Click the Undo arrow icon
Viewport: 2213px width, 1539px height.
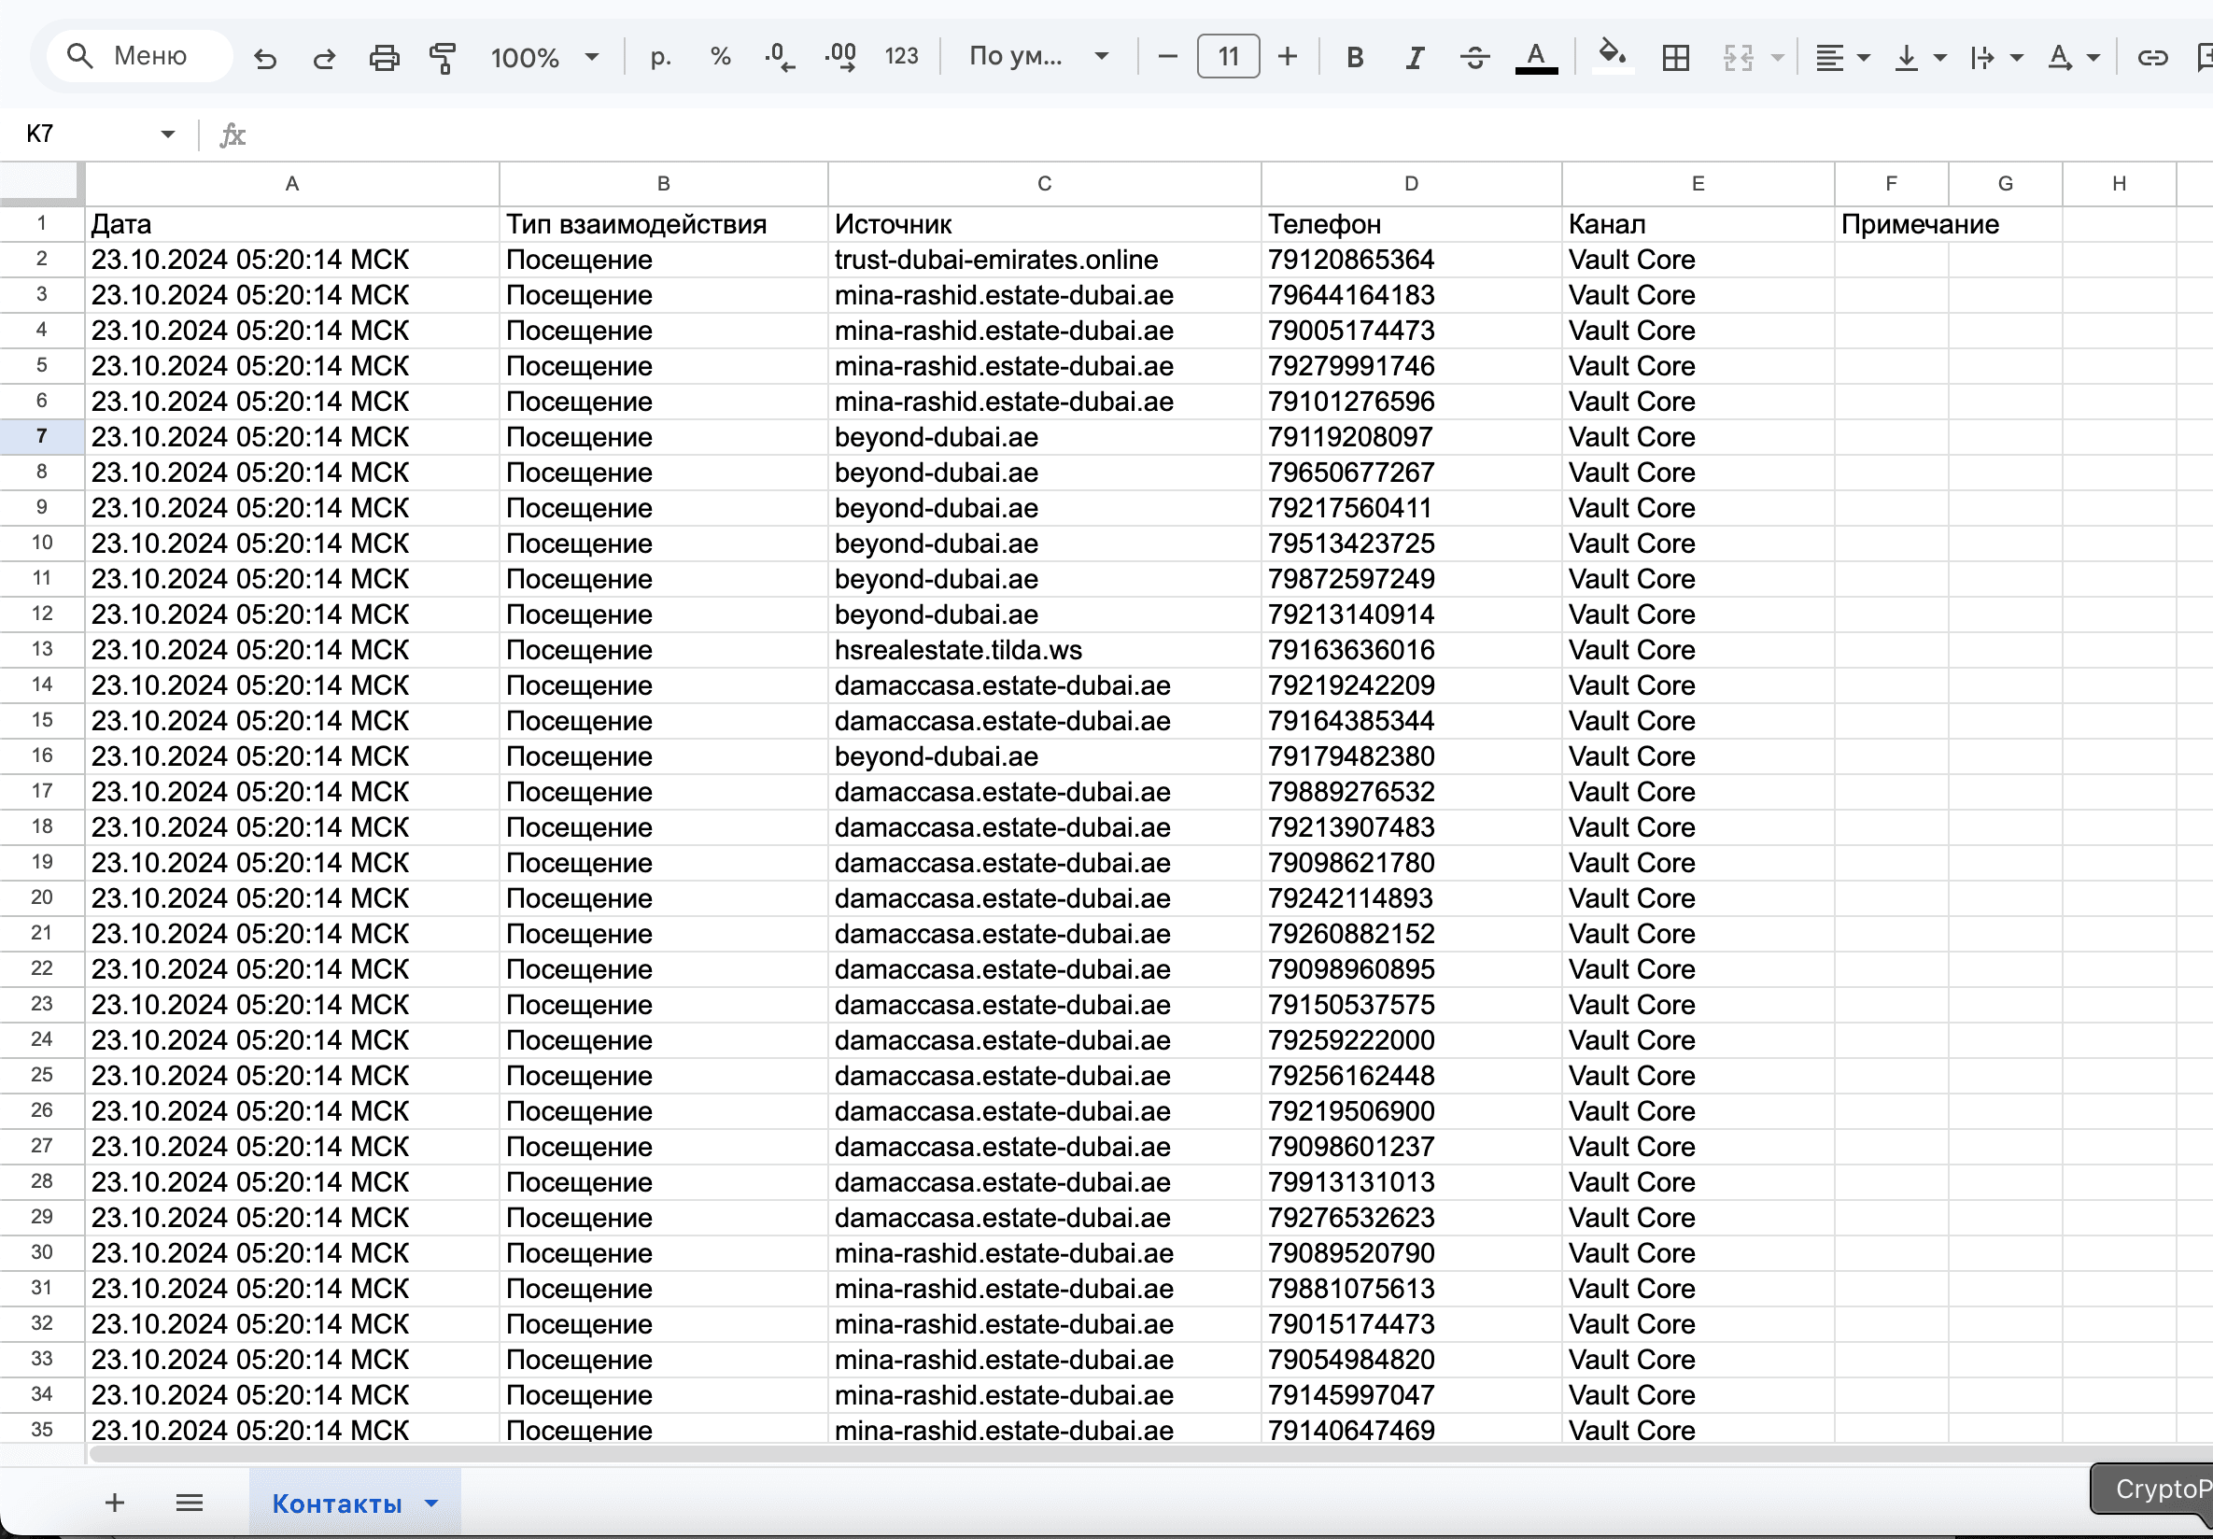pos(265,58)
